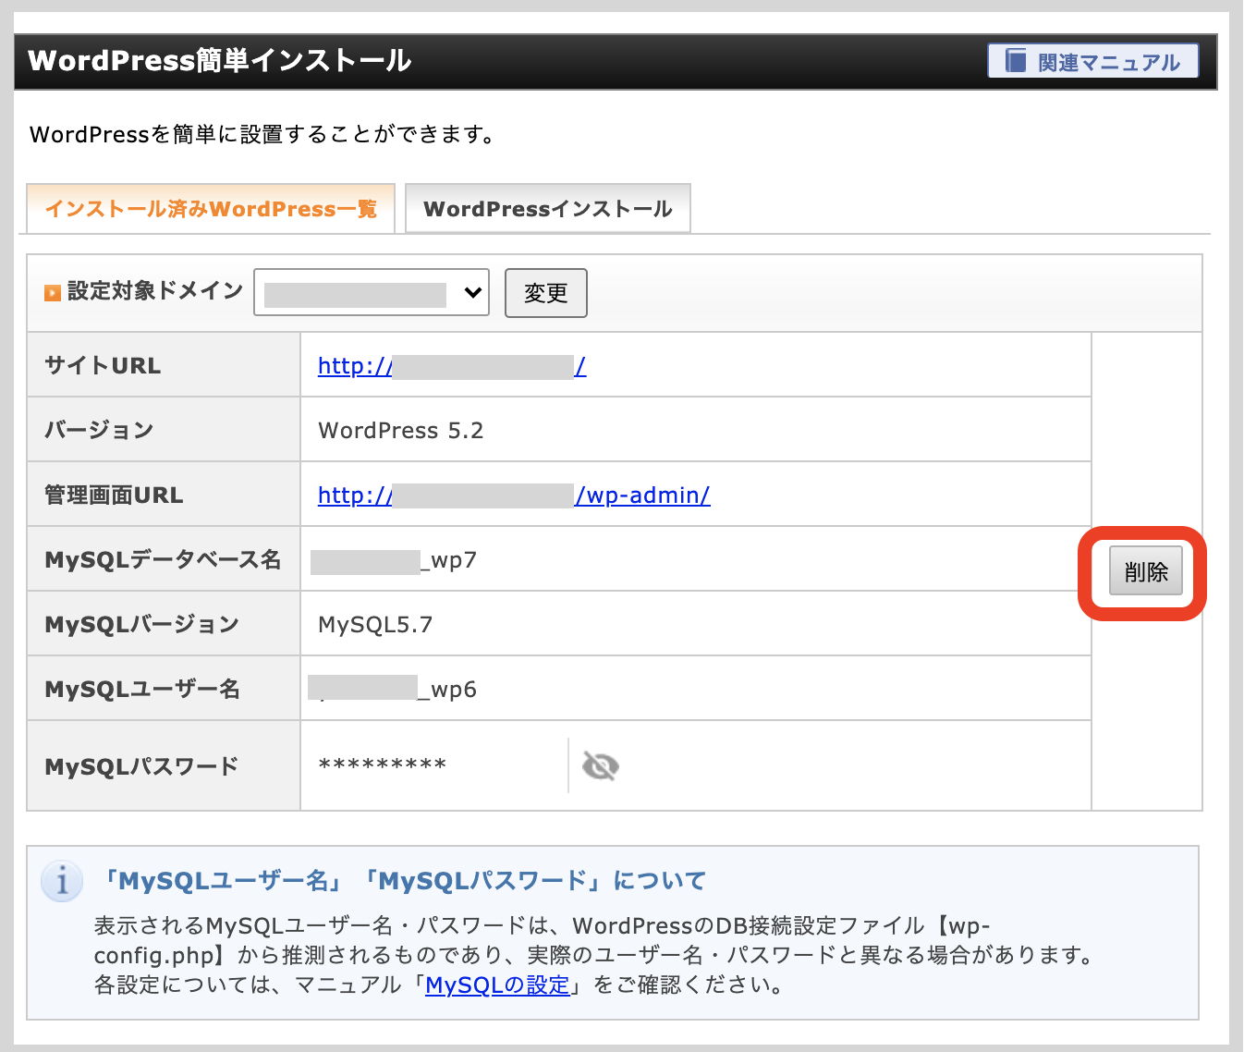Click the info "i" icon in the notice box
Image resolution: width=1244 pixels, height=1052 pixels.
pos(62,881)
